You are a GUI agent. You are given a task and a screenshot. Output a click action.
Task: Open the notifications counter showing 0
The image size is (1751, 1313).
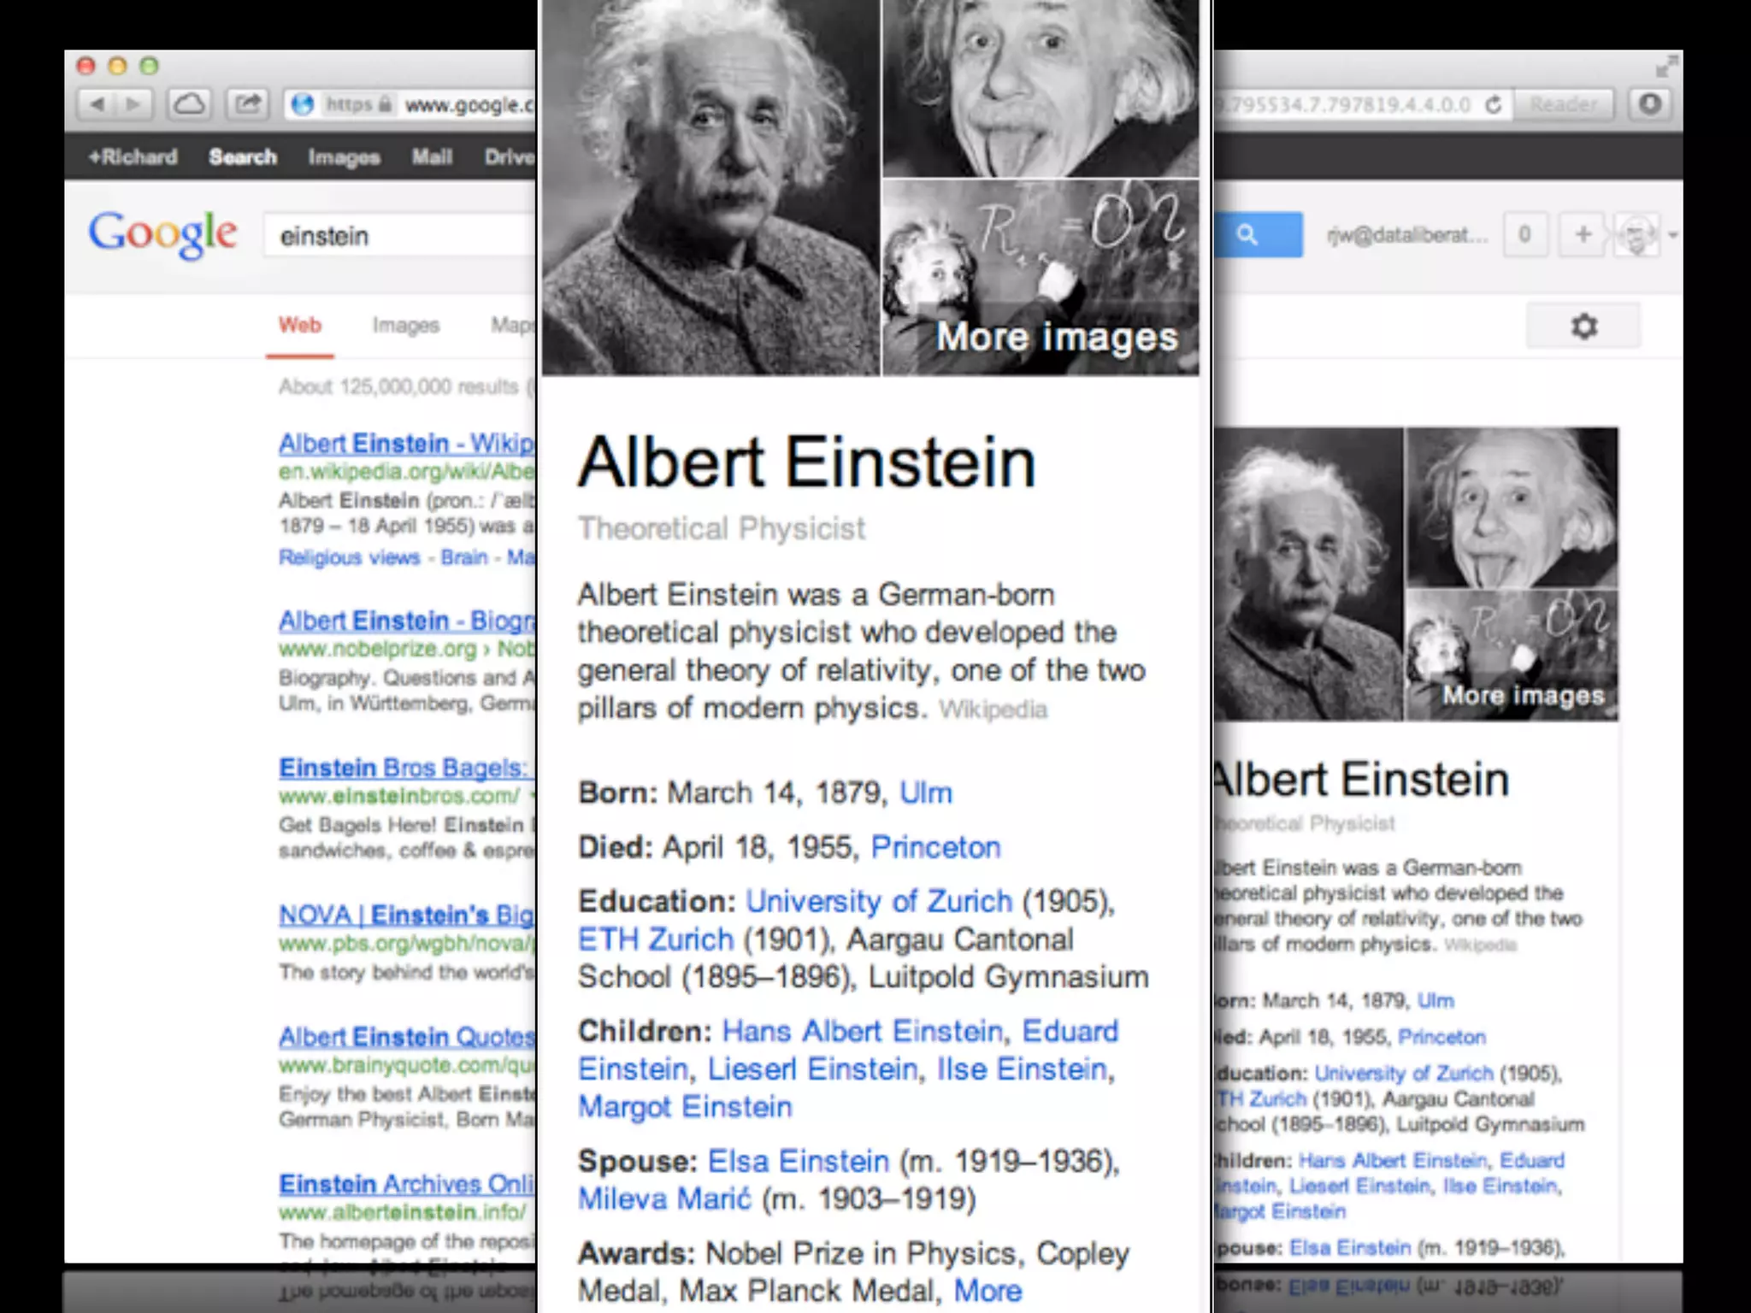(x=1524, y=234)
